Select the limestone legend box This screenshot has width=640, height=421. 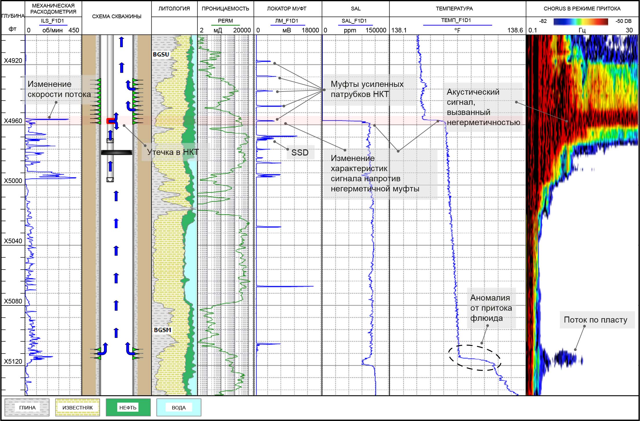[x=77, y=407]
